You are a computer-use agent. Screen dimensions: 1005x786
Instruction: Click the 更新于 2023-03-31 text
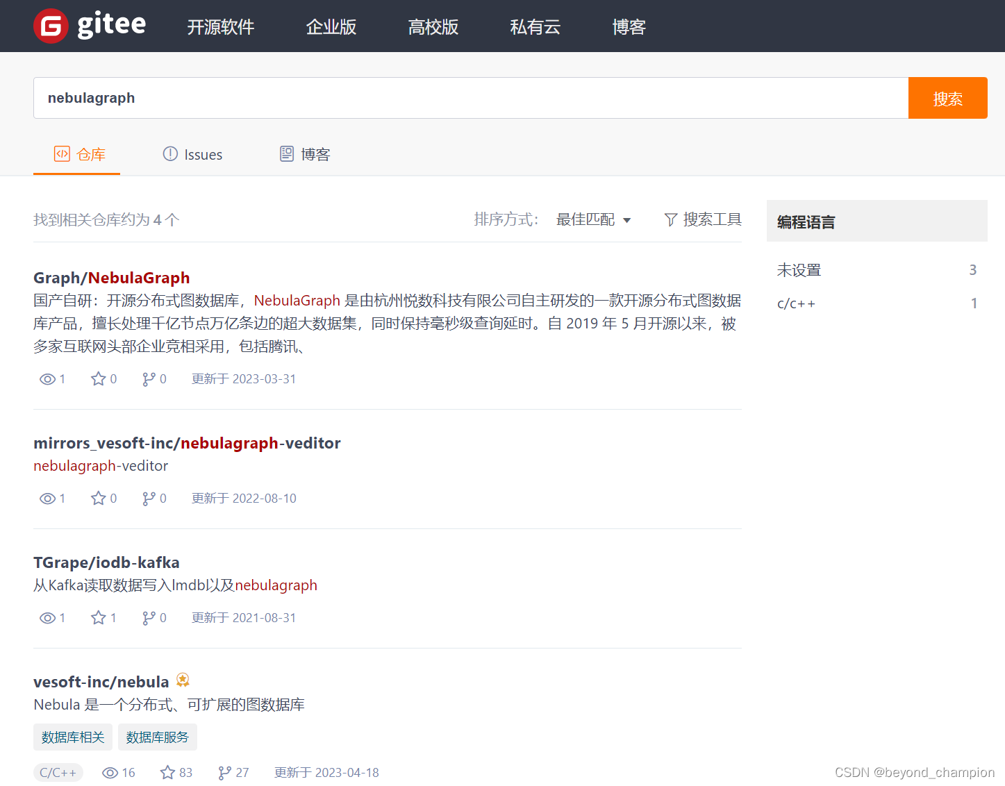(x=244, y=379)
